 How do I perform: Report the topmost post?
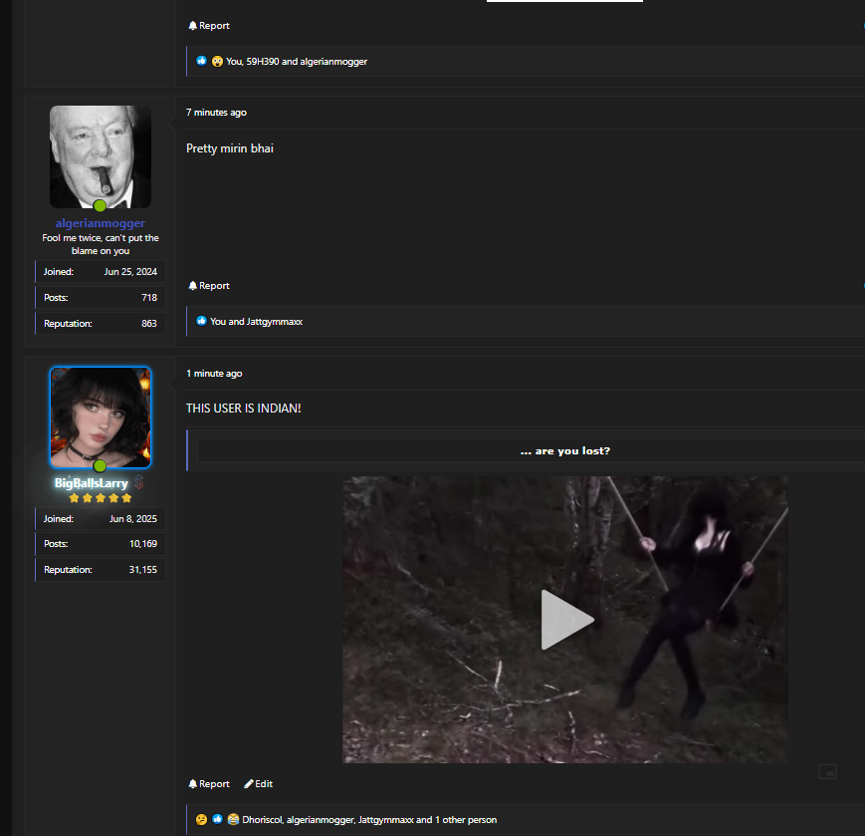[208, 26]
